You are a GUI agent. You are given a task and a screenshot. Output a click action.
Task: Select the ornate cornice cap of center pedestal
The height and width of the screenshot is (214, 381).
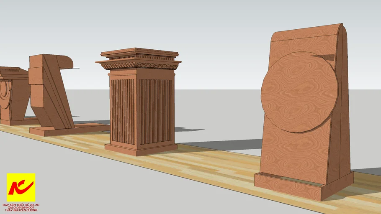[139, 59]
